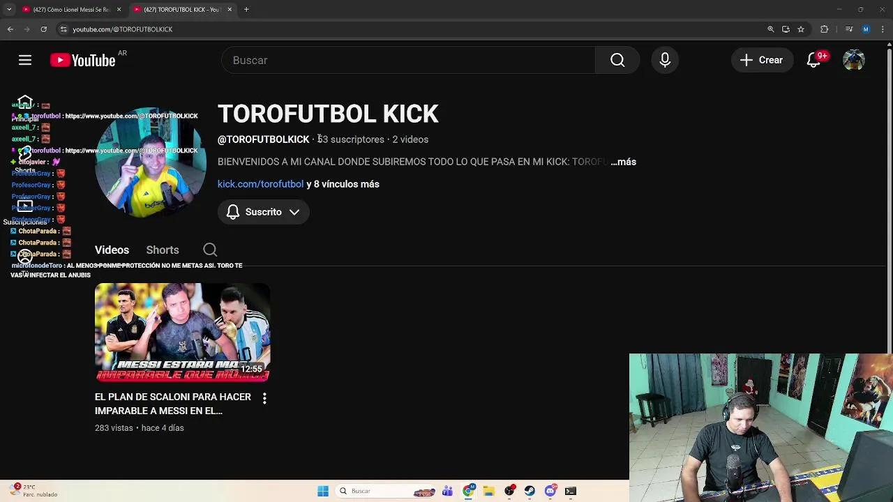This screenshot has height=502, width=893.
Task: Open the Scaloni video title link
Action: pyautogui.click(x=173, y=404)
